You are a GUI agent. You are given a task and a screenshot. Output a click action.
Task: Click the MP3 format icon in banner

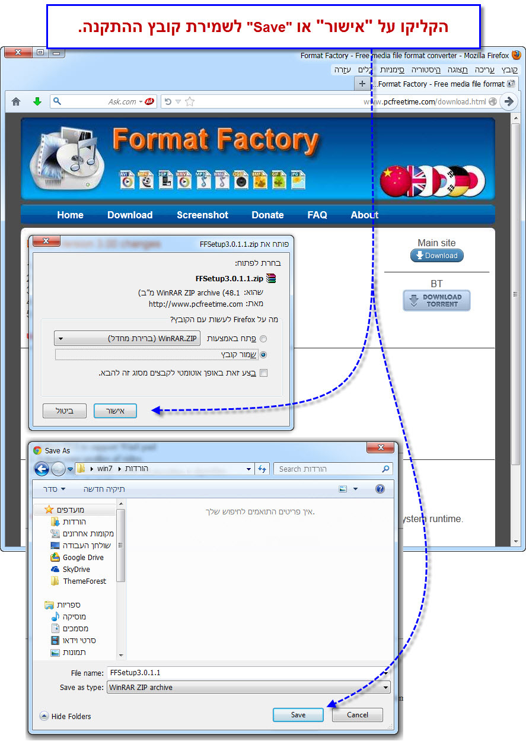tap(203, 179)
